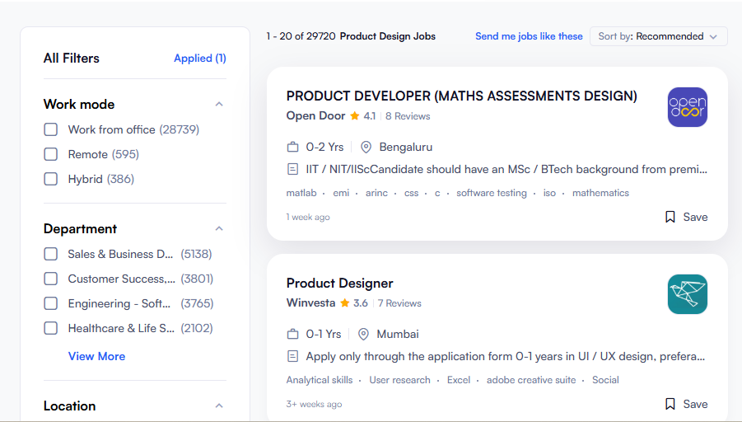Click the Analytical skills tag

click(320, 380)
